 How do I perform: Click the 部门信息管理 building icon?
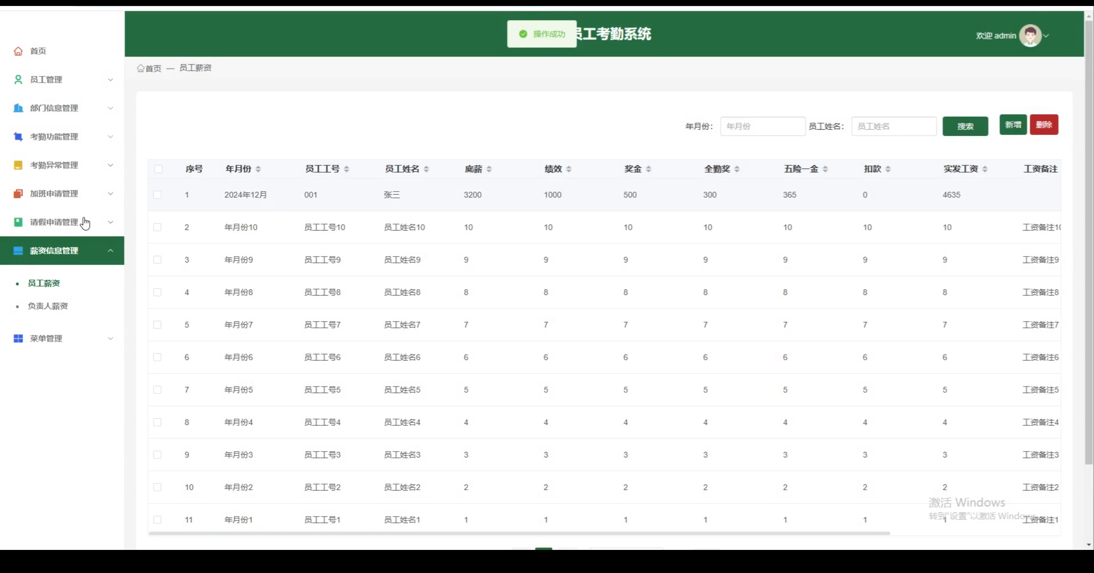(x=18, y=108)
